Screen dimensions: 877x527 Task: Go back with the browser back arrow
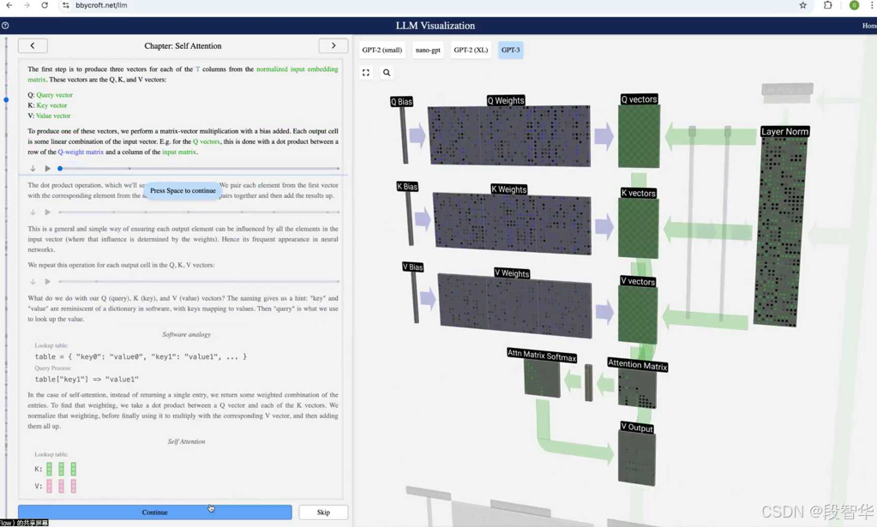click(x=9, y=5)
